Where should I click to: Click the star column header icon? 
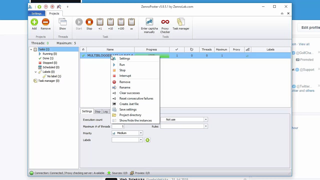click(x=83, y=49)
